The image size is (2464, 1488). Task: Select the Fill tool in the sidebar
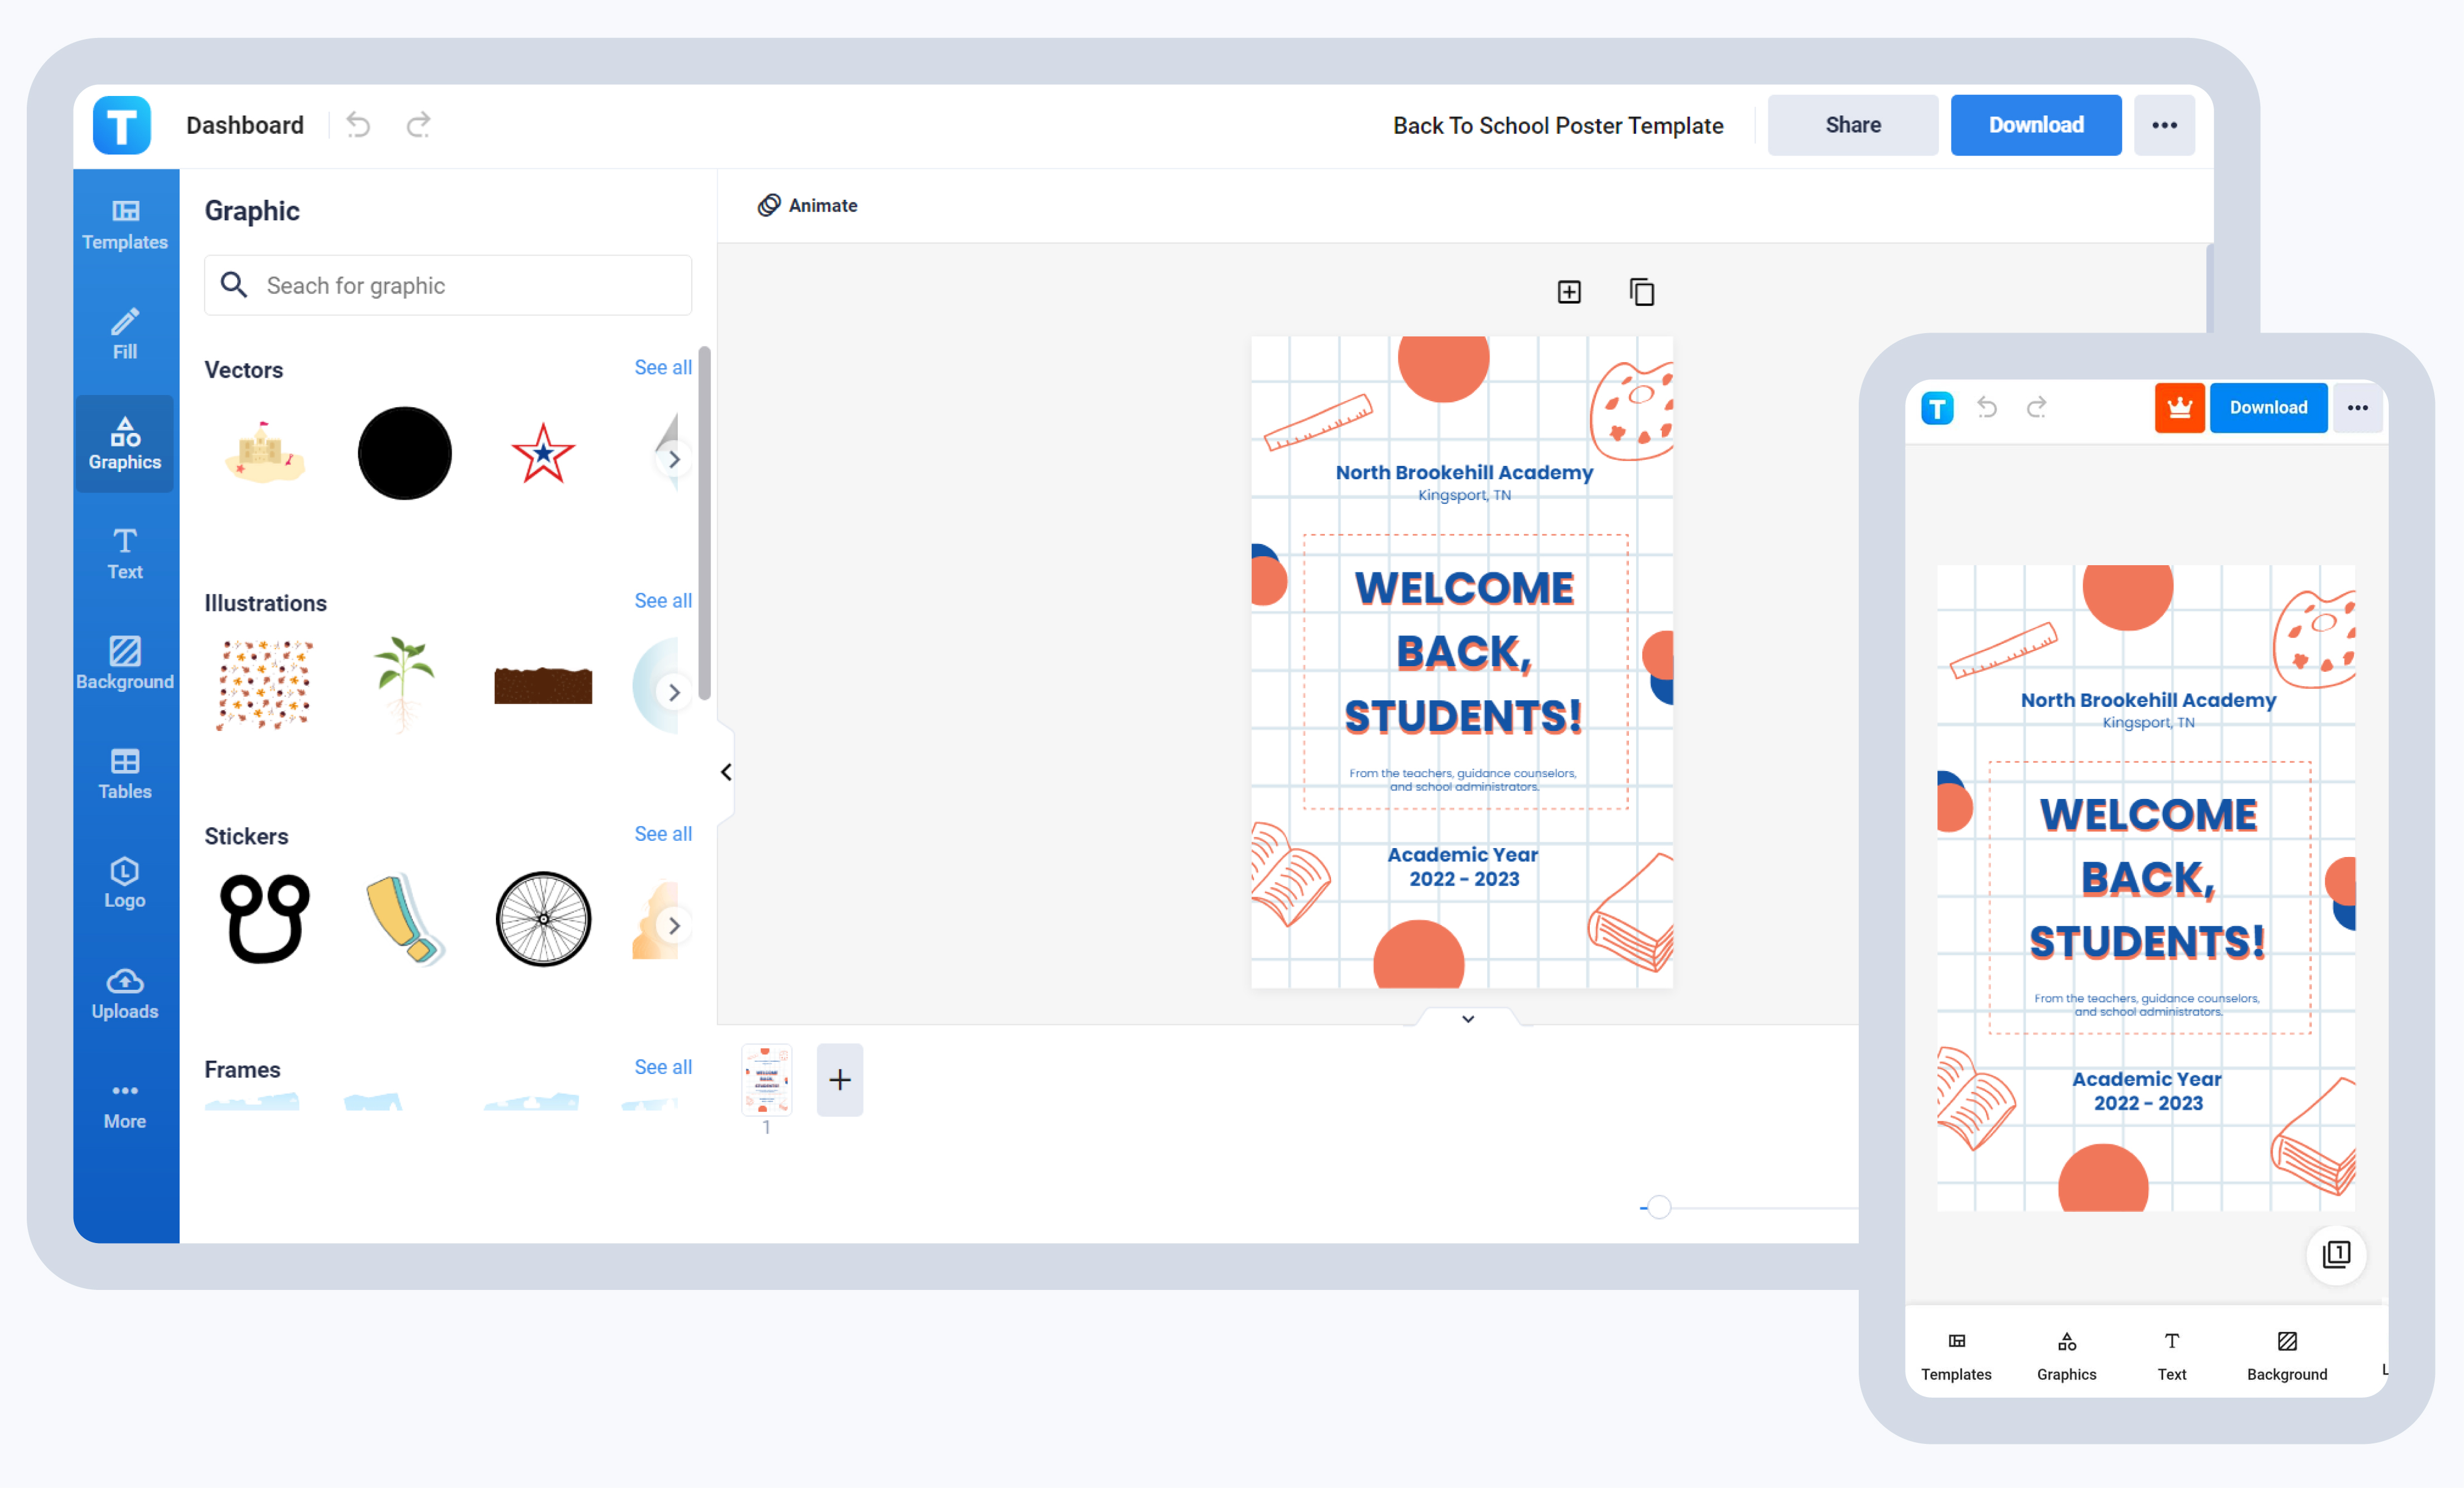click(124, 334)
